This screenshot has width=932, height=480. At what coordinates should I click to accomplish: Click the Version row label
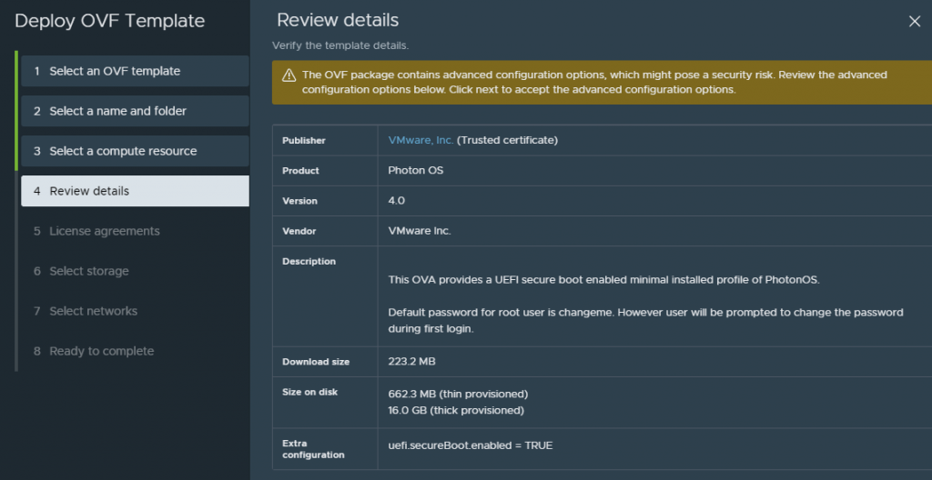pyautogui.click(x=300, y=201)
